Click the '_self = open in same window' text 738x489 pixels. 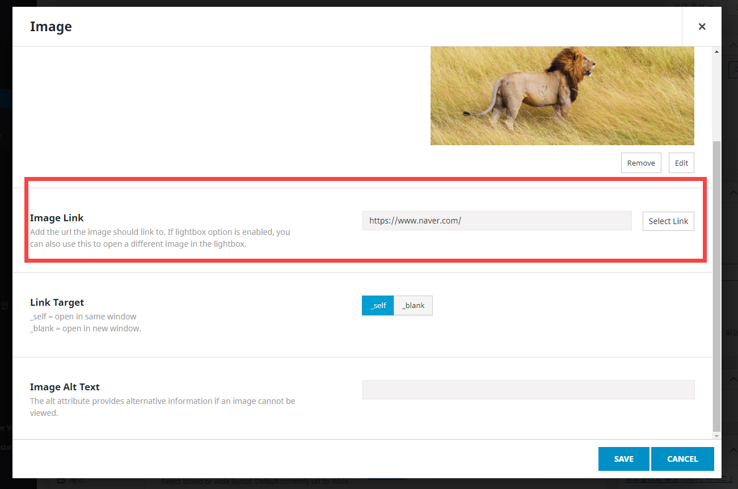(83, 317)
